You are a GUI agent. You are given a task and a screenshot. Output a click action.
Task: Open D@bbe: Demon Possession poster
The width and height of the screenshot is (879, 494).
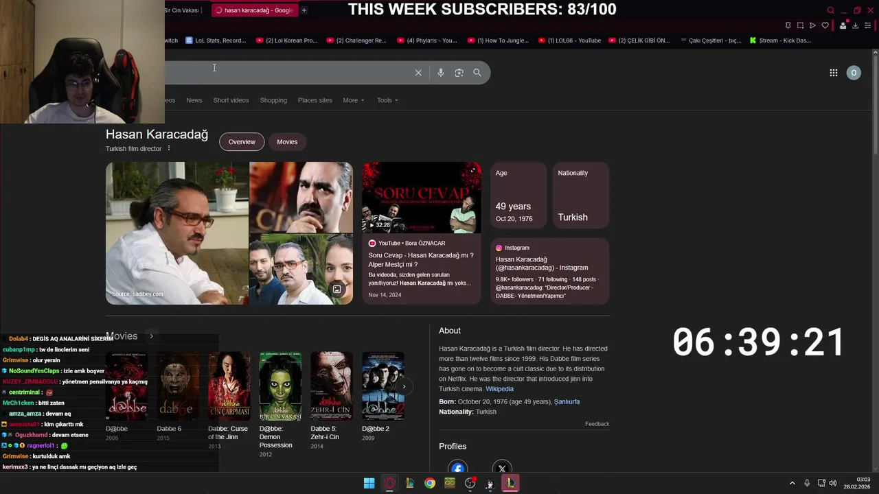pyautogui.click(x=280, y=386)
